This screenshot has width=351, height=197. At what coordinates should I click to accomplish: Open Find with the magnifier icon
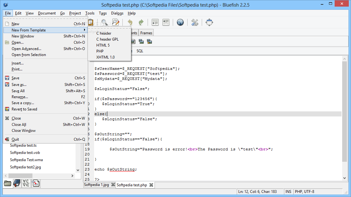[104, 22]
